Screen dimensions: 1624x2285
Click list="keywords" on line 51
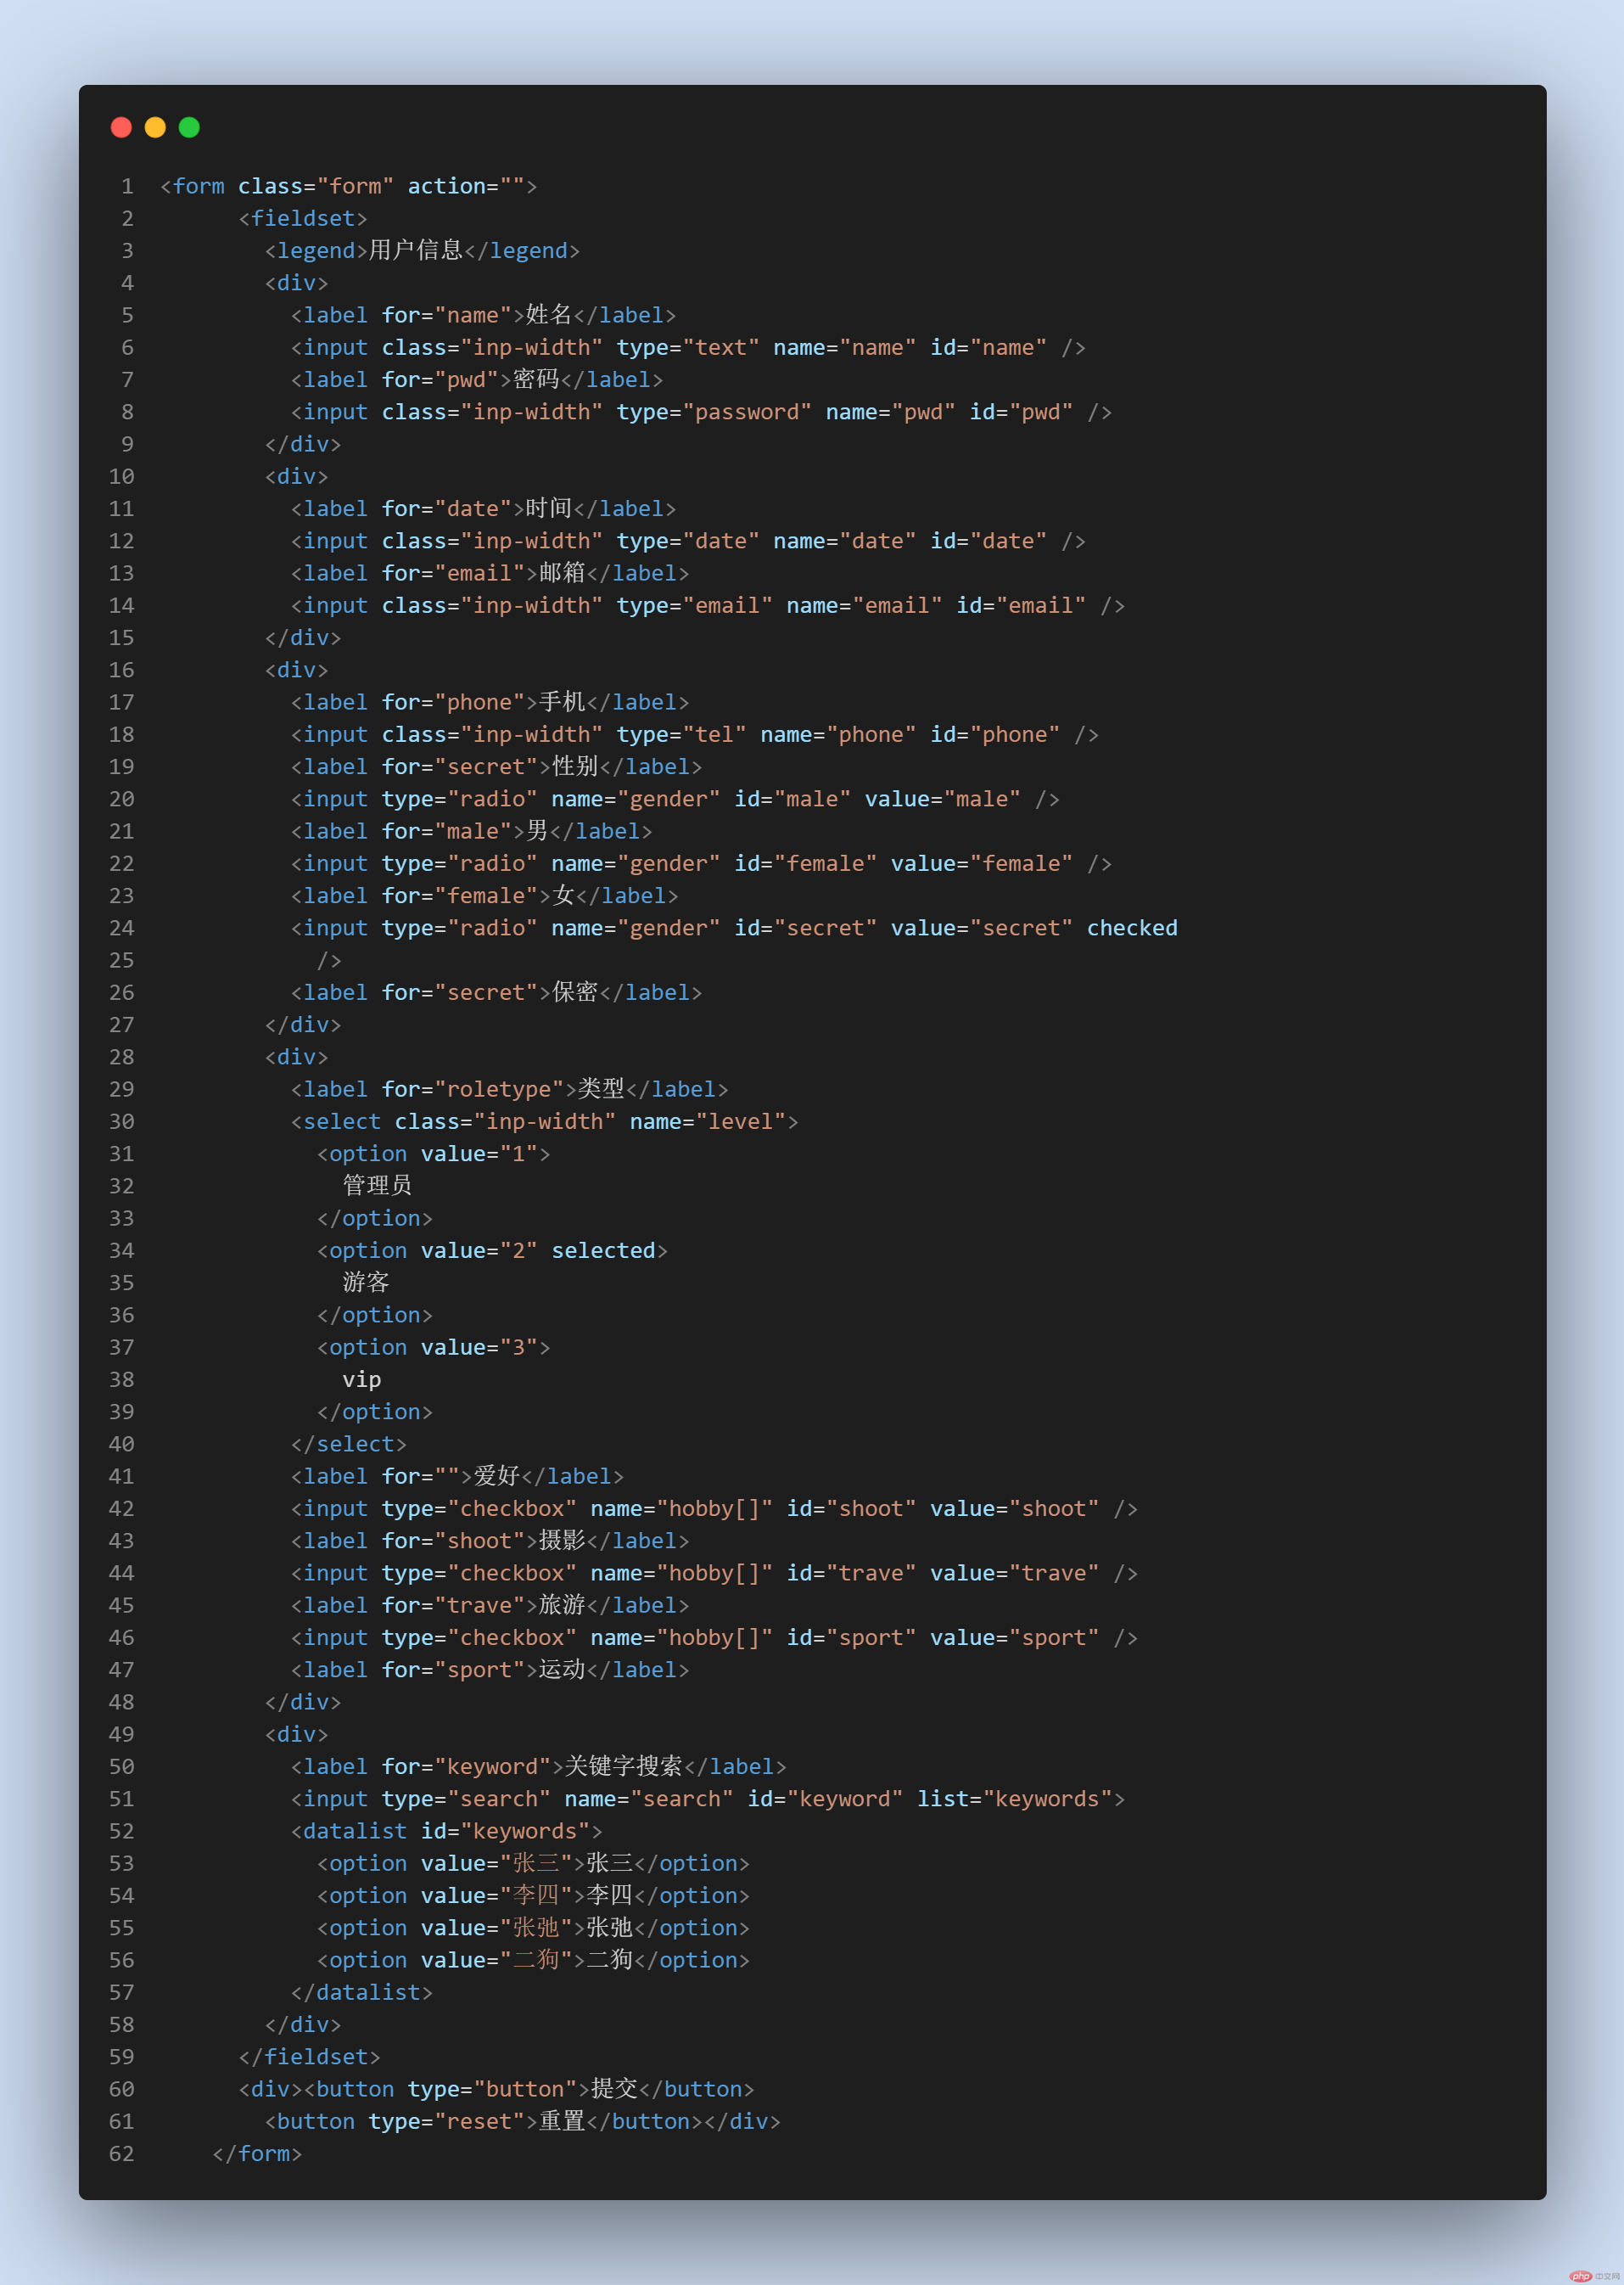1015,1799
